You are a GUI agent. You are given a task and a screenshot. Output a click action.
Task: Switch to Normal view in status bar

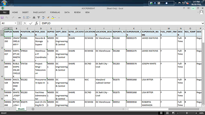tap(161, 113)
